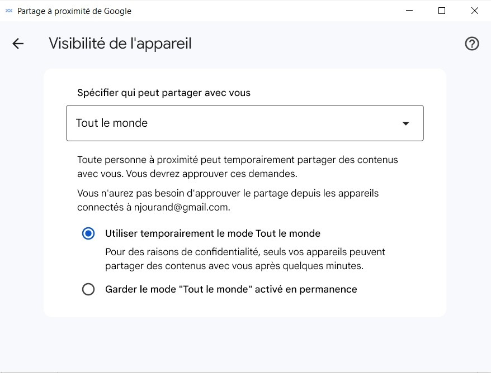Click the njourand@gmail.com email address
Image resolution: width=491 pixels, height=373 pixels.
tap(182, 207)
